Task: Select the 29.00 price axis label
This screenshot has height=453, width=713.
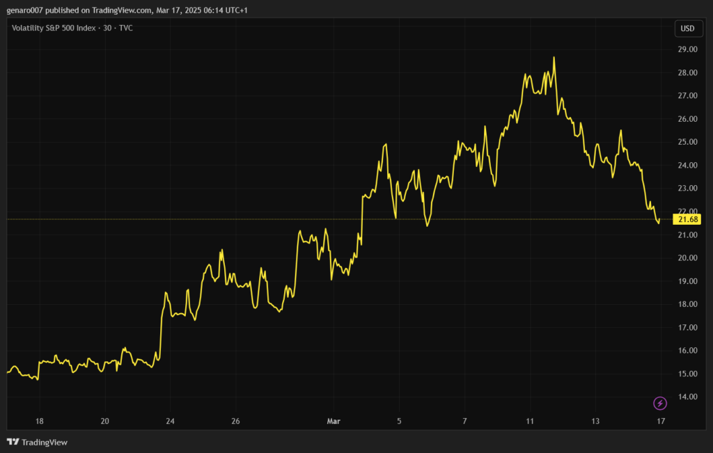Action: tap(687, 49)
